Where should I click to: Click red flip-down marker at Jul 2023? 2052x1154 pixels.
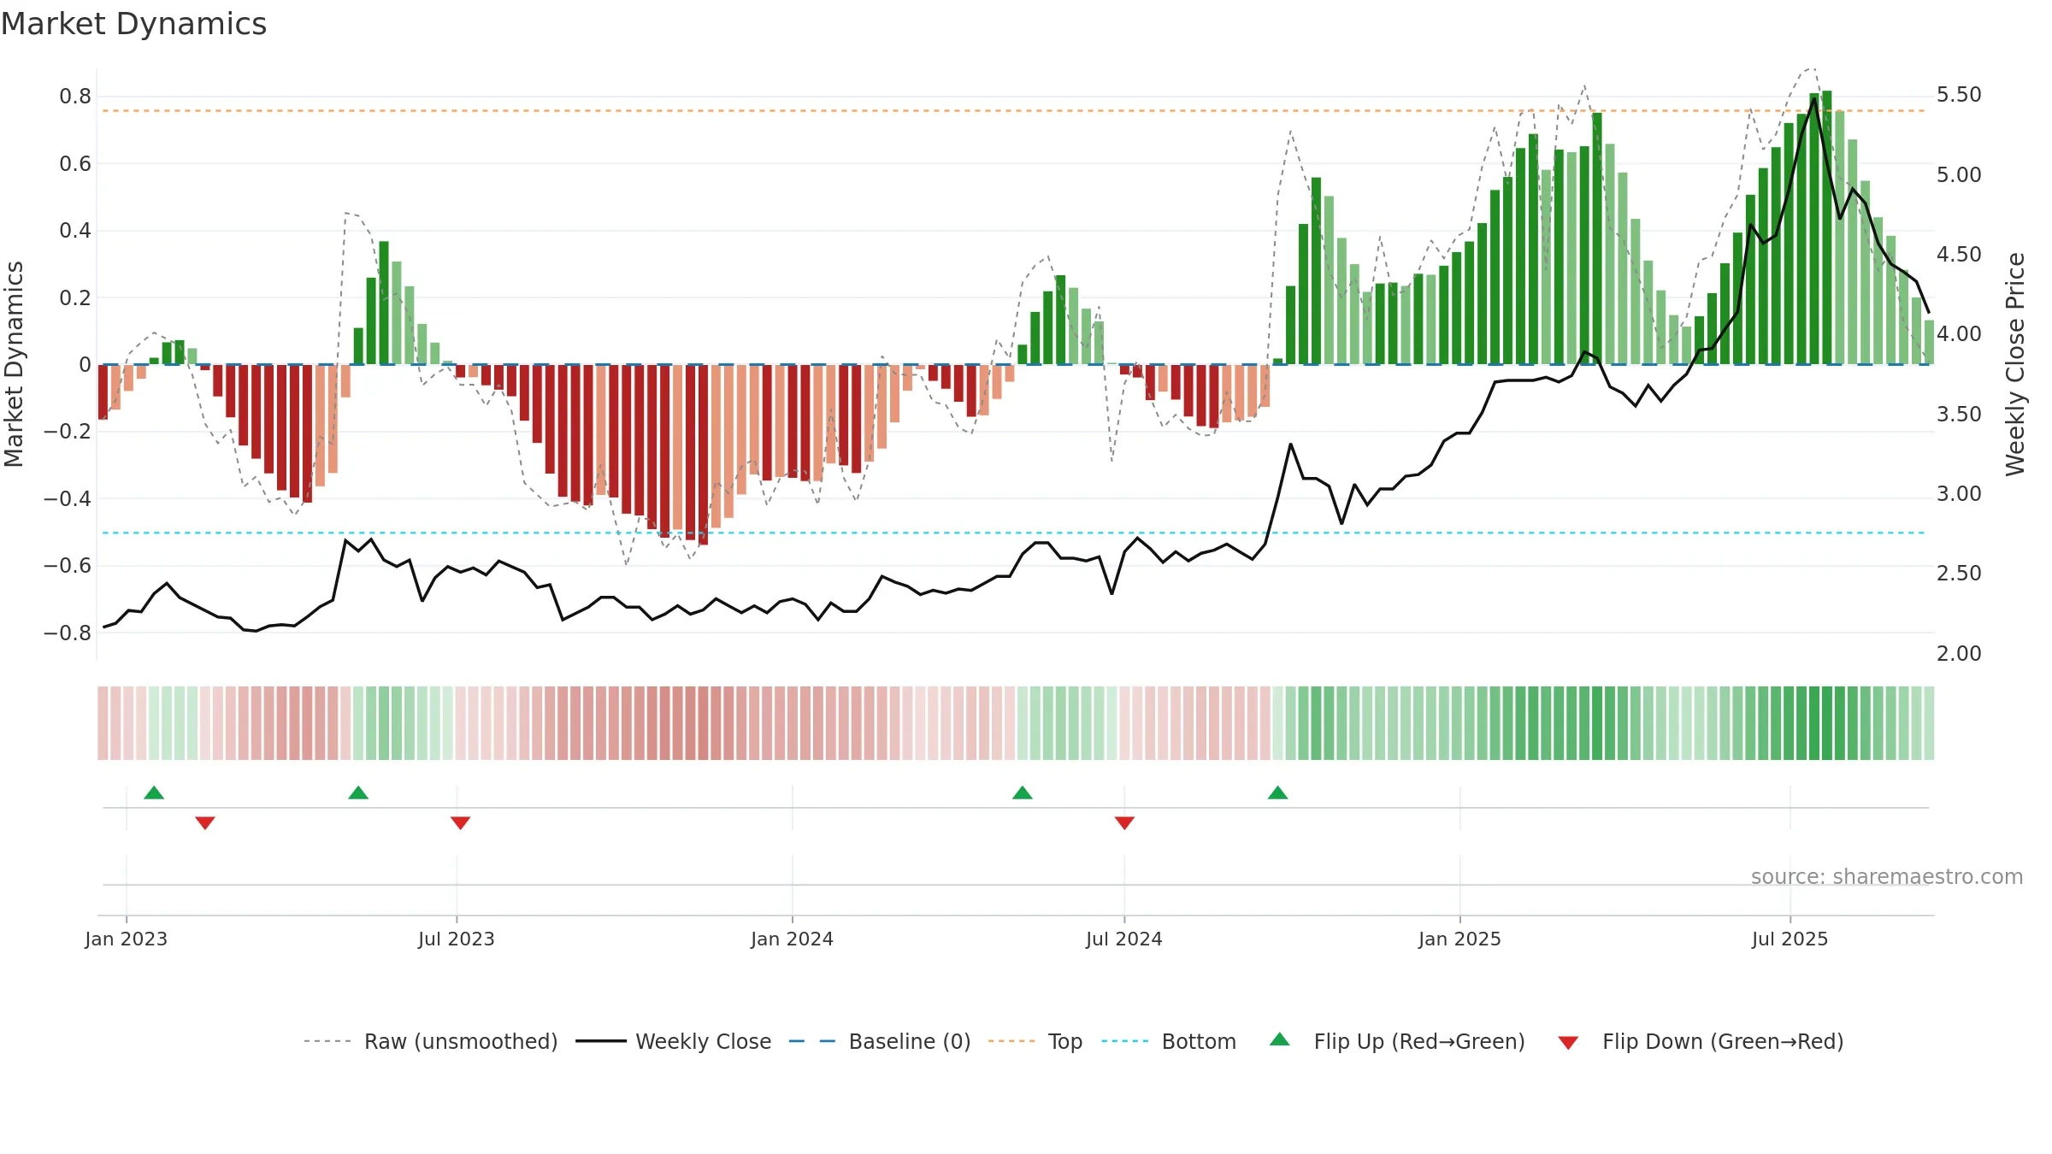click(460, 823)
